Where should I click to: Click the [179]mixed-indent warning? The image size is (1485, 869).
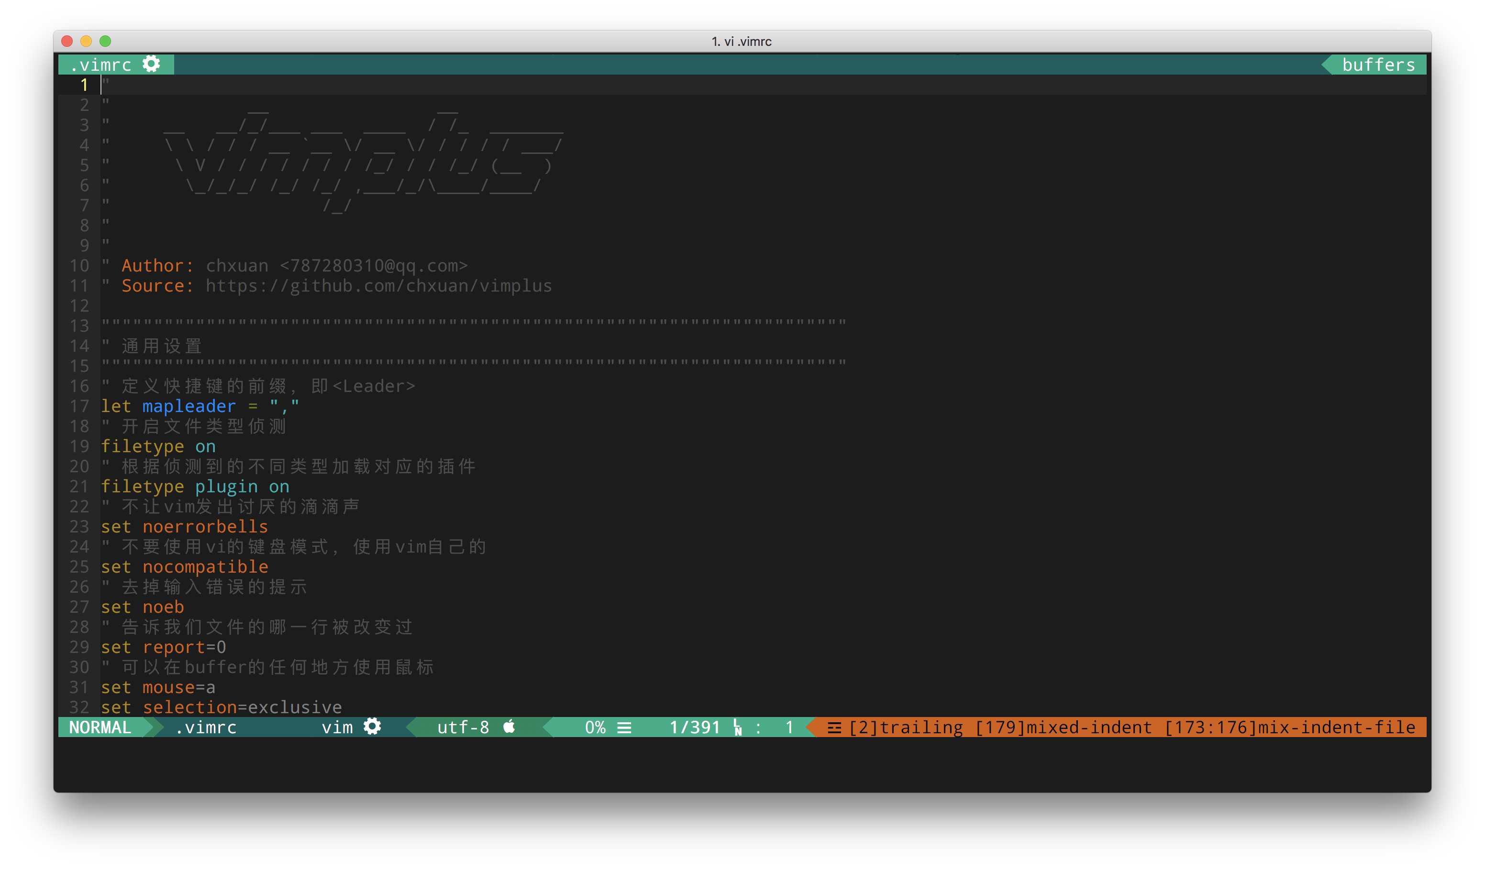1063,728
